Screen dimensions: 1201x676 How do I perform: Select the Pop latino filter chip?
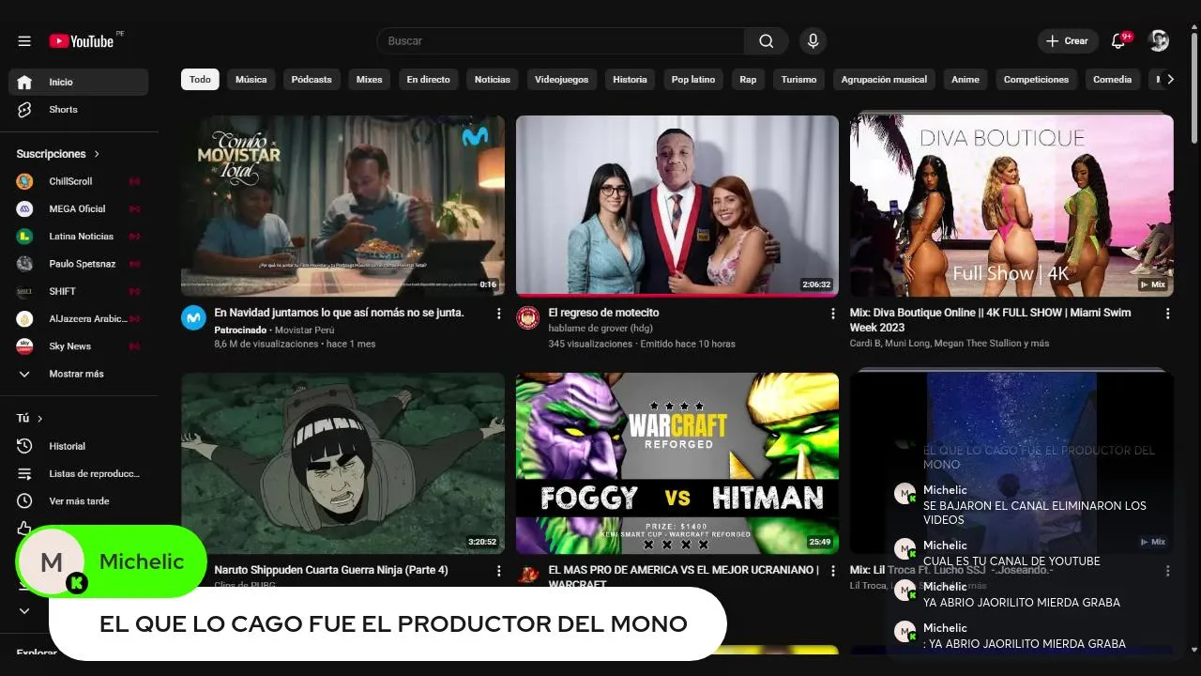693,80
